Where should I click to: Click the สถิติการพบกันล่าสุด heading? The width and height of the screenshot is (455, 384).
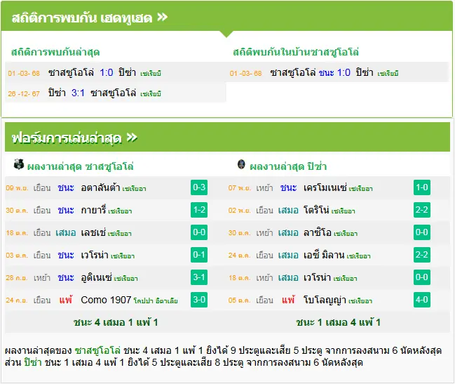click(x=55, y=52)
